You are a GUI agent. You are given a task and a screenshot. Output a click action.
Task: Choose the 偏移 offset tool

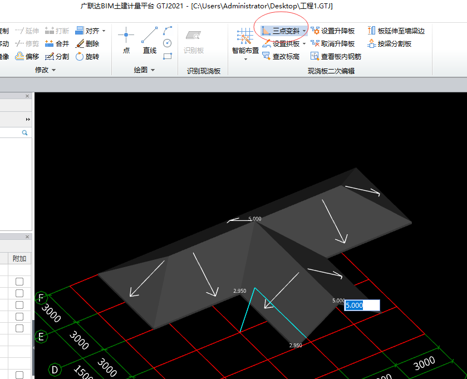27,57
